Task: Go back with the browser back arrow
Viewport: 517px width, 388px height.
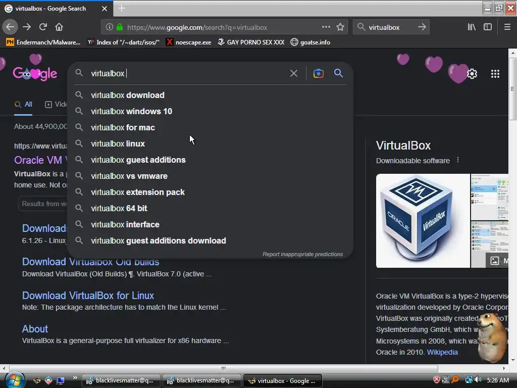Action: (10, 27)
